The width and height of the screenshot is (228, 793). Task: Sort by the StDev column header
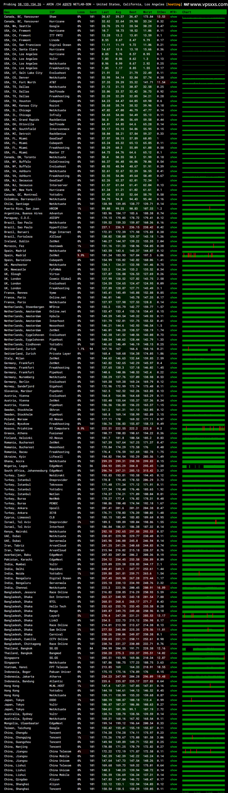tap(161, 12)
